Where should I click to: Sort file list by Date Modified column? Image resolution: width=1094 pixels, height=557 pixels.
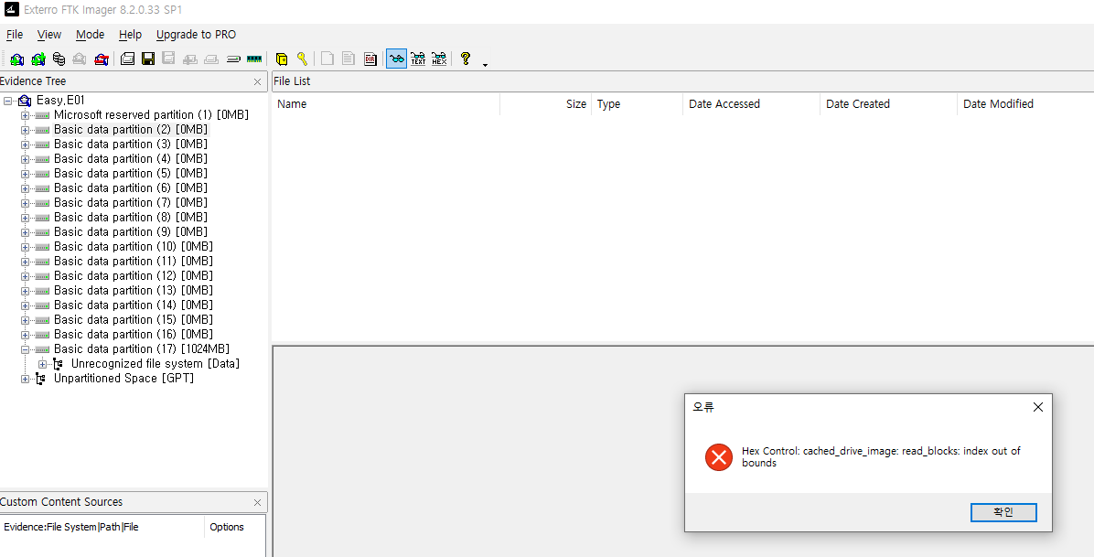(998, 104)
